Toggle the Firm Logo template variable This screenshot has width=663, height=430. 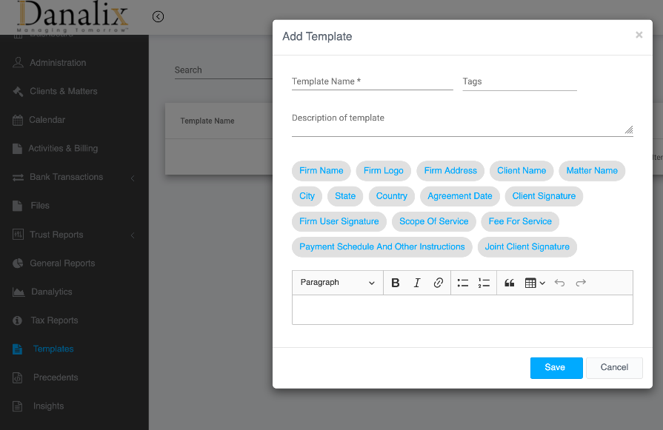[383, 170]
